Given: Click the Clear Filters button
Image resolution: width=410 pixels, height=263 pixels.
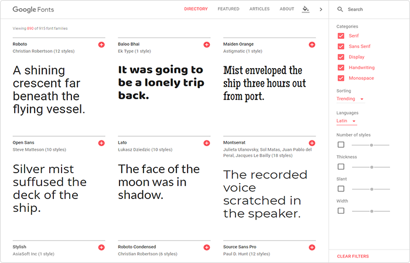Looking at the screenshot, I should 353,256.
